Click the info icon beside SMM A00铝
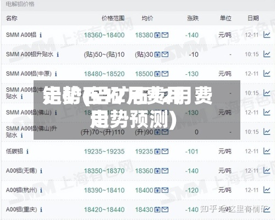The width and height of the screenshot is (275, 220). coord(41,35)
